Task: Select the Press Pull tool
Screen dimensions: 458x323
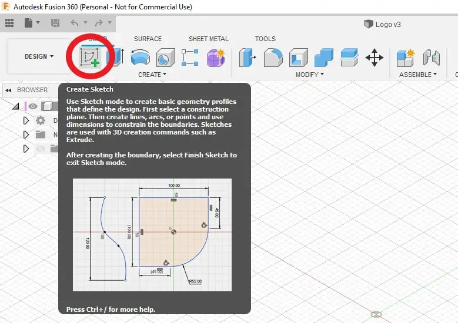Action: (248, 58)
